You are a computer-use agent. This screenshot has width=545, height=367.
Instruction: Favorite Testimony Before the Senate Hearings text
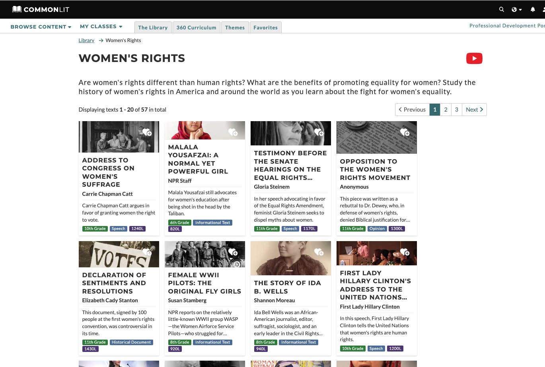click(x=319, y=132)
